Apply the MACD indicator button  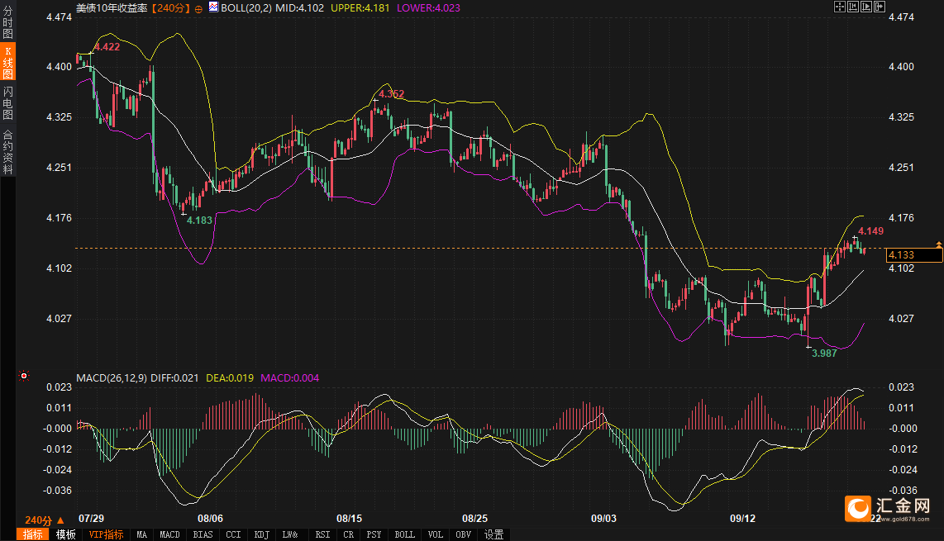point(169,534)
